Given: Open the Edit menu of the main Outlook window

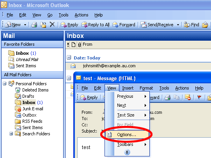Looking at the screenshot, I should click(x=23, y=15).
